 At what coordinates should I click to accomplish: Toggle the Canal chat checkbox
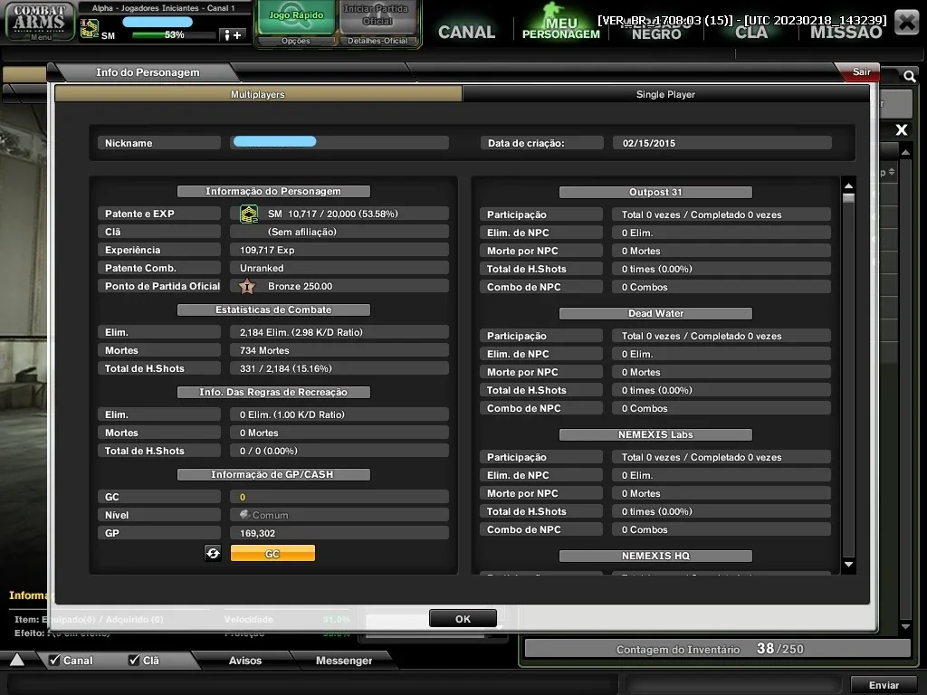[x=55, y=660]
